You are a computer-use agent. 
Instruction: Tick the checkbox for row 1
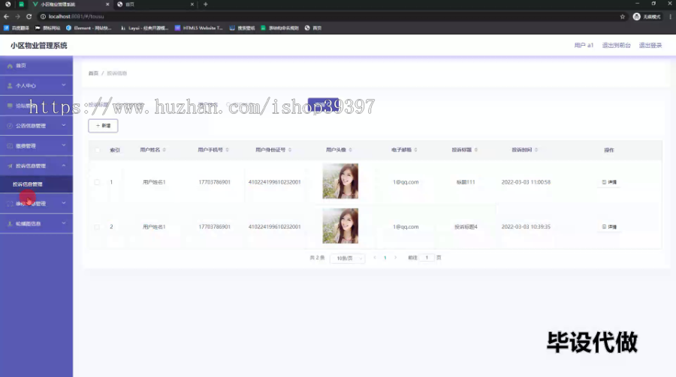[x=97, y=182]
